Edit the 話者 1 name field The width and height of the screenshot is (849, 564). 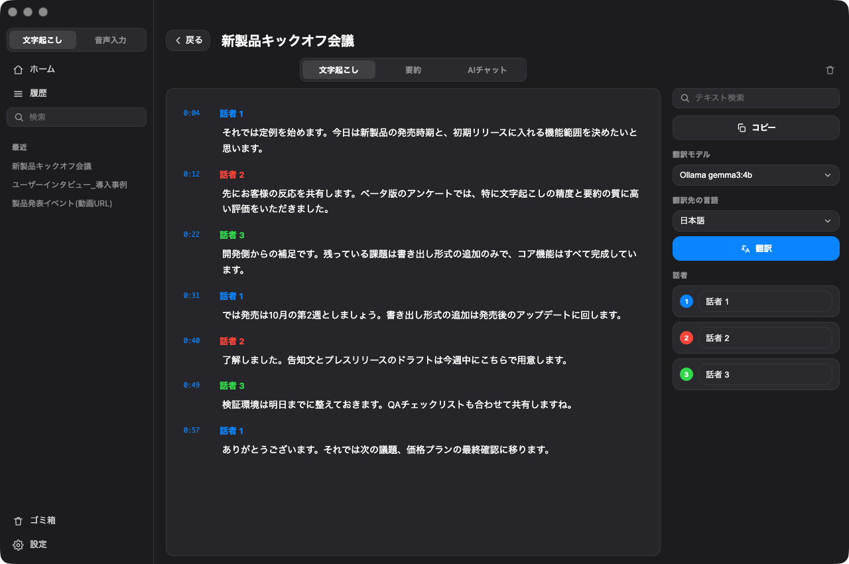pos(765,301)
